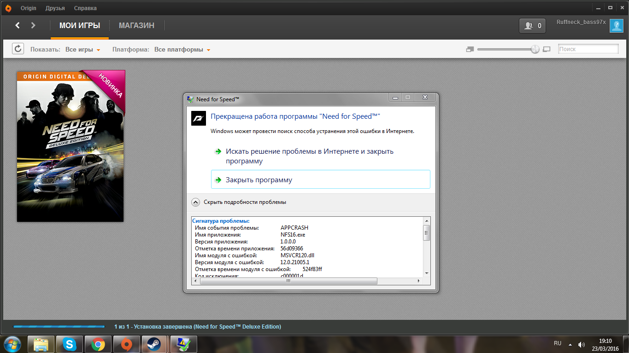Select the APPCRASH value
629x353 pixels.
[x=294, y=228]
